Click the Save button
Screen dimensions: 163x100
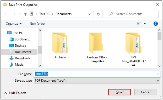pyautogui.click(x=119, y=92)
